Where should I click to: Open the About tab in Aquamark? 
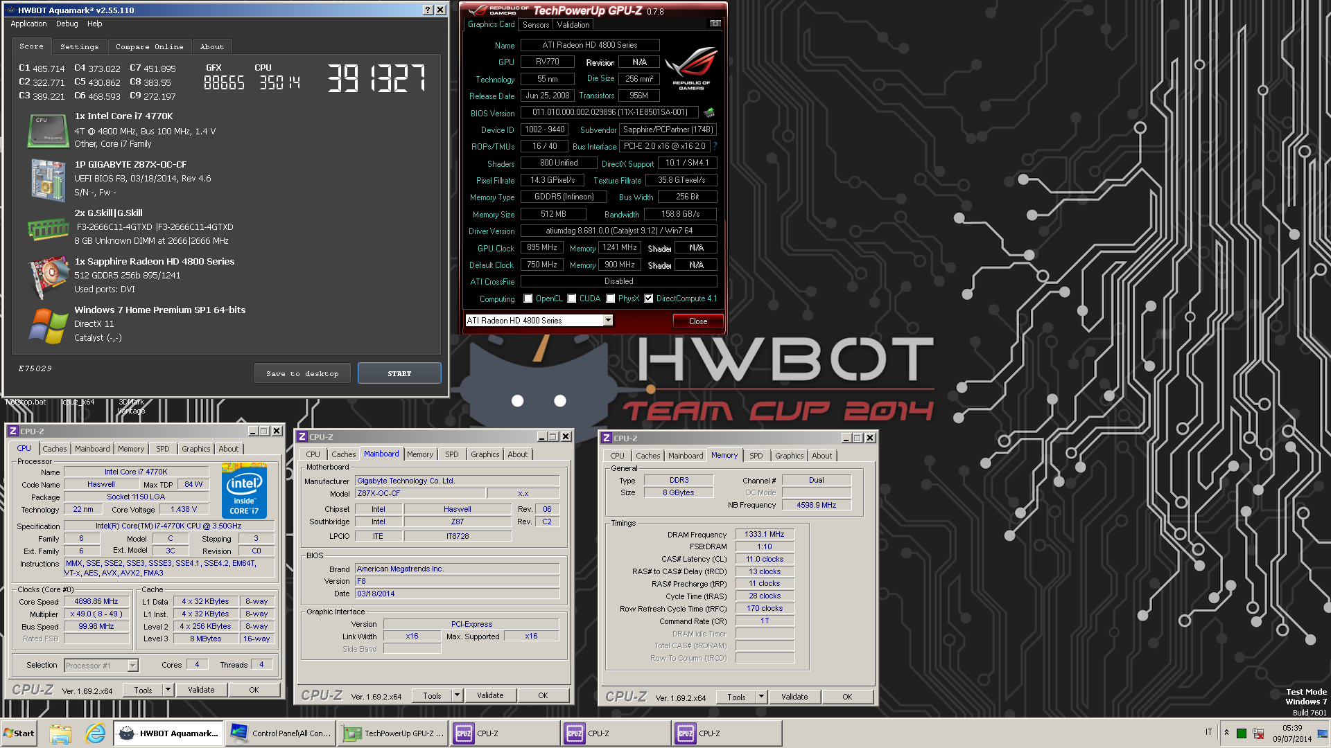pyautogui.click(x=211, y=46)
